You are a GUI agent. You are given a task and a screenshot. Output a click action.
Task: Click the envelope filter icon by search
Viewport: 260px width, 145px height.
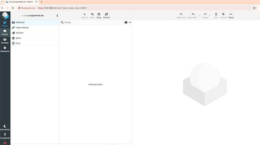(x=126, y=22)
